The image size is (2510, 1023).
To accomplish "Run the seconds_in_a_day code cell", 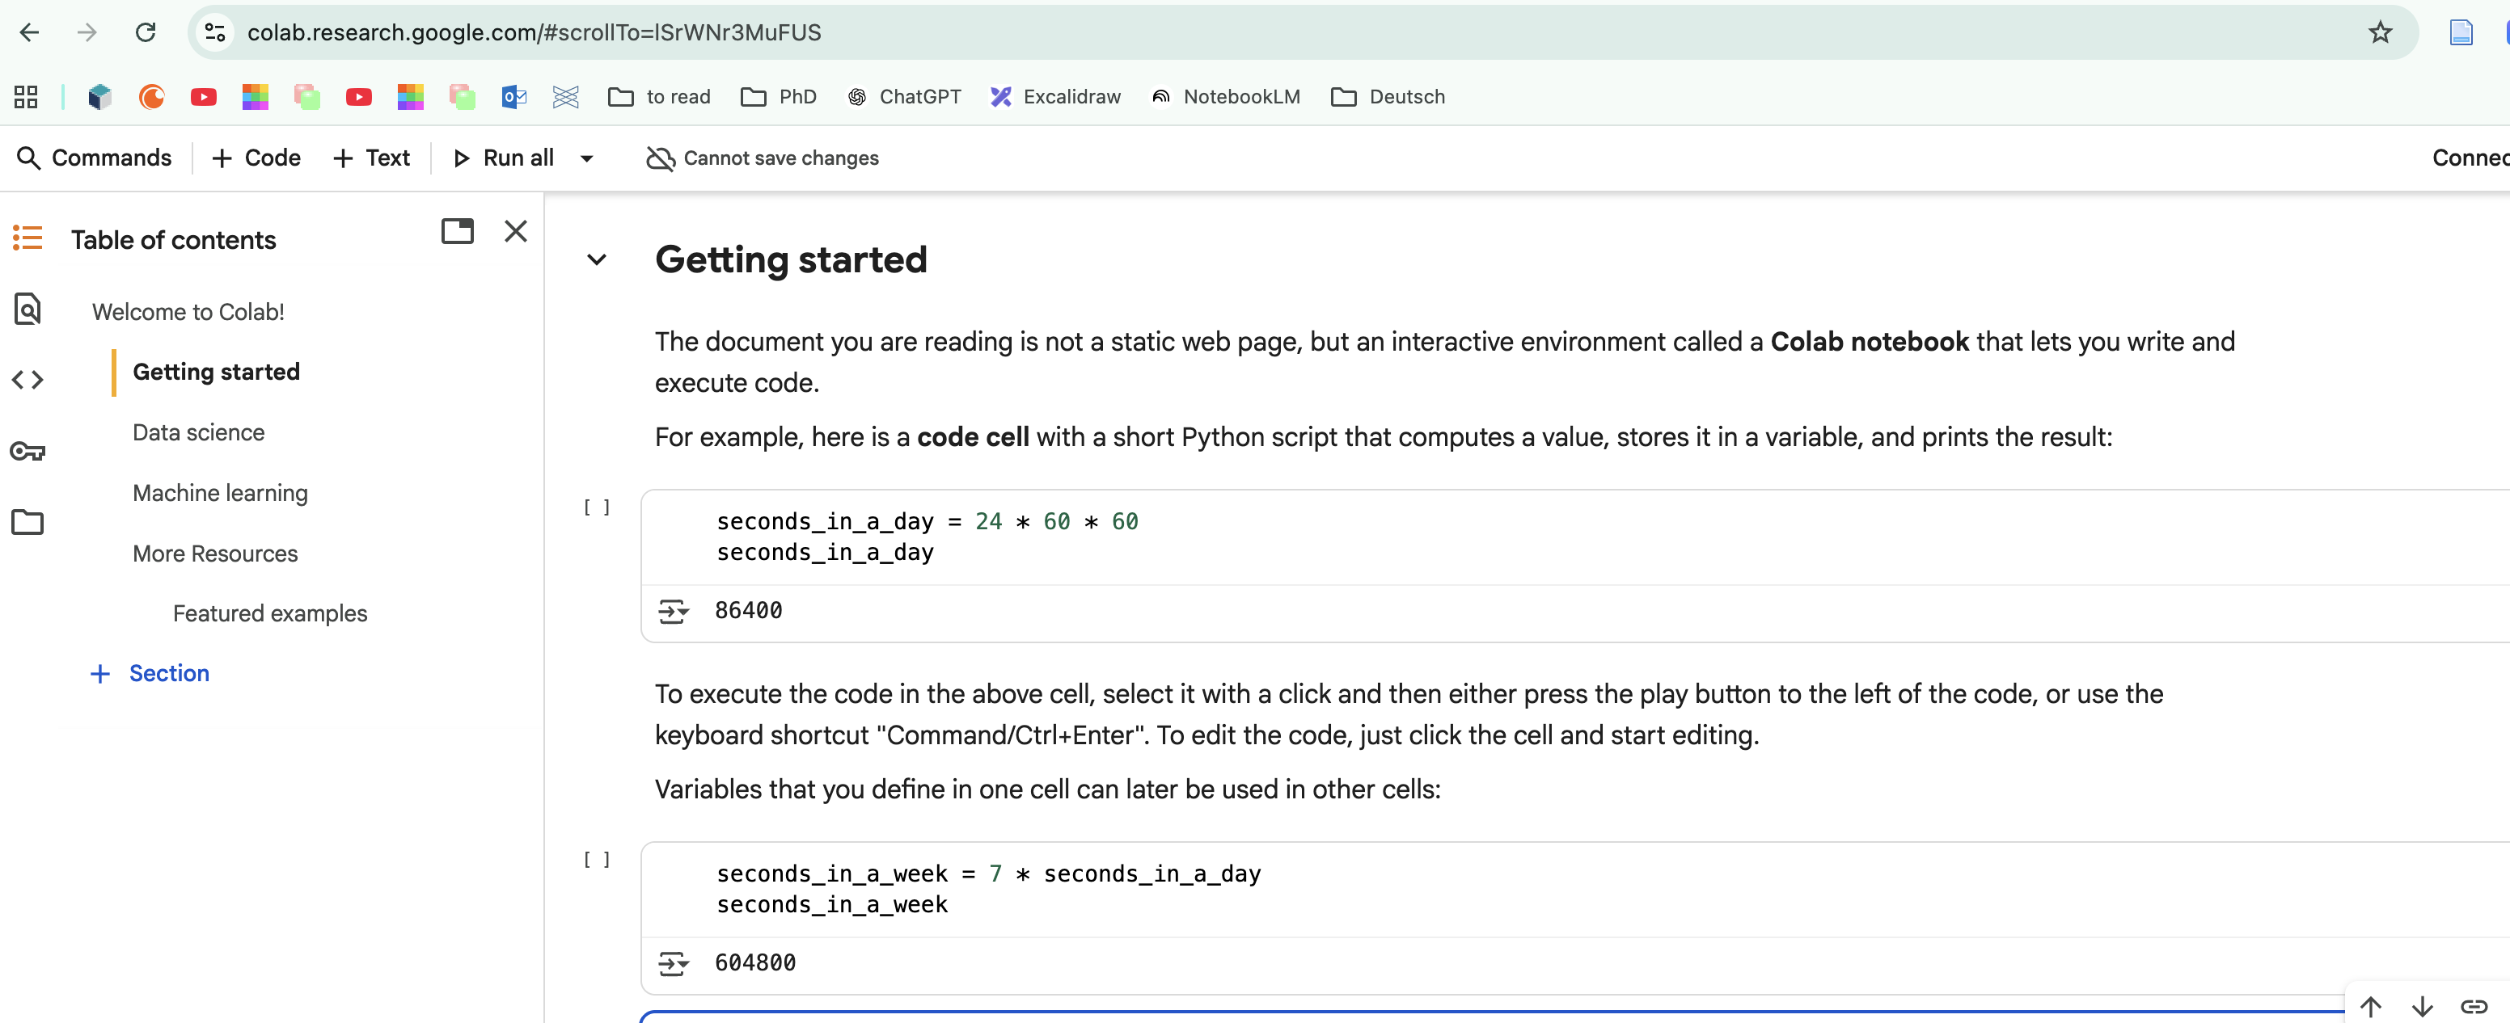I will click(x=596, y=507).
